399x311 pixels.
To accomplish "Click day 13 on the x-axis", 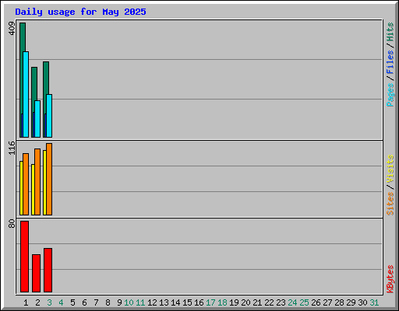I will pos(164,302).
